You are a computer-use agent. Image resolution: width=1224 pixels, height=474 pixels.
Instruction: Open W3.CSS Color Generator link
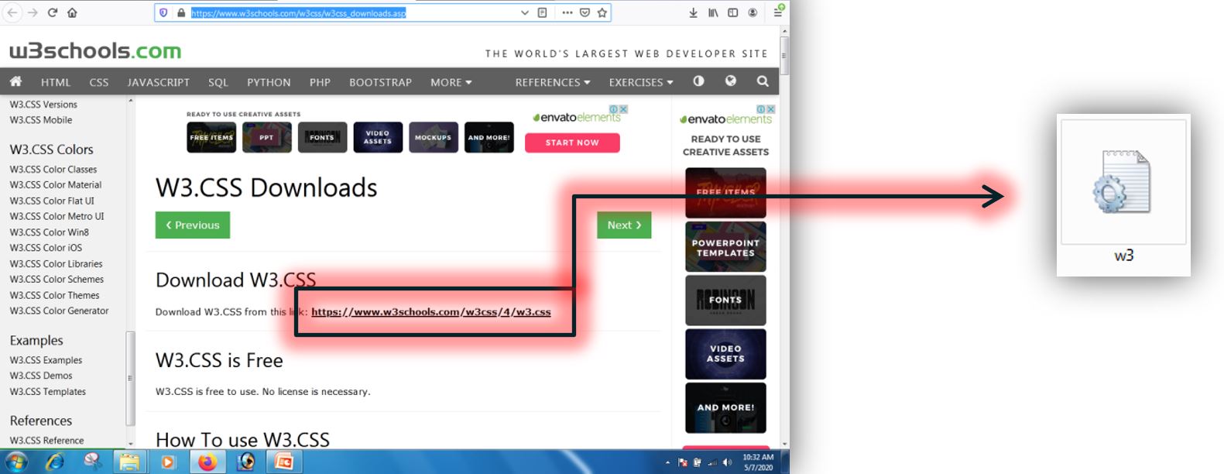point(59,311)
